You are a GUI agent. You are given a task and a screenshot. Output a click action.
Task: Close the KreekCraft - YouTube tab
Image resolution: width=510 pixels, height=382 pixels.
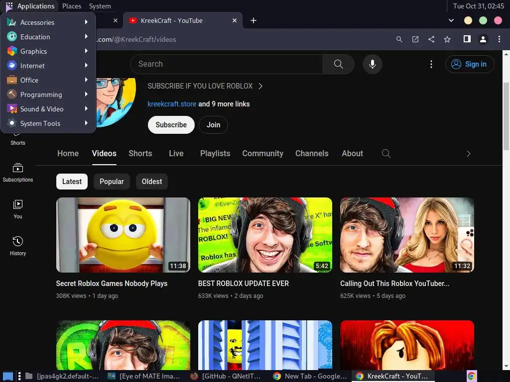pyautogui.click(x=235, y=20)
